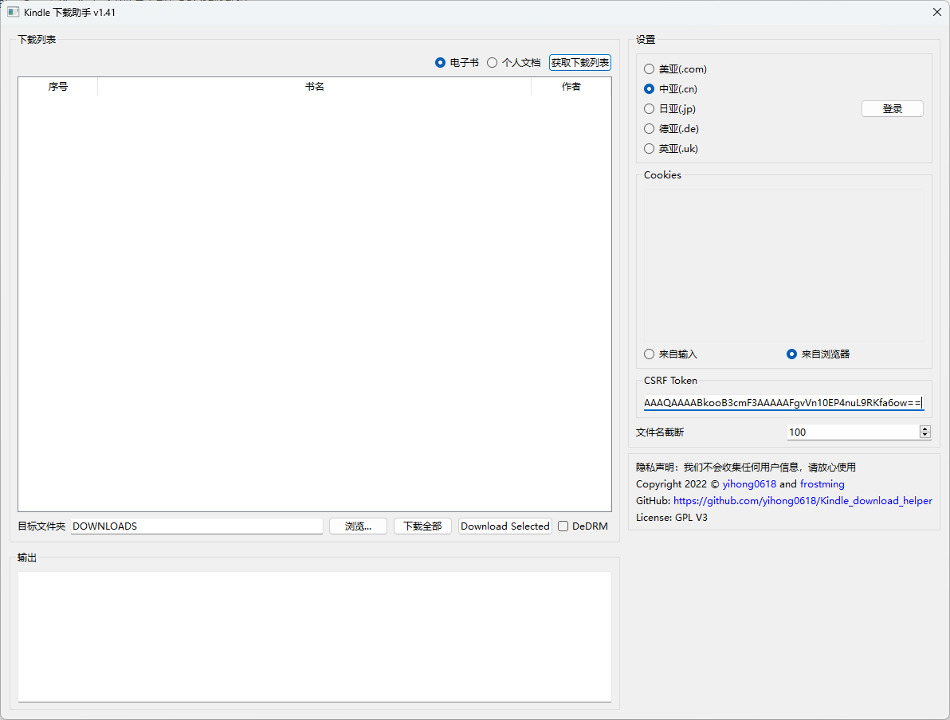Click the 作者 column header

click(x=571, y=87)
